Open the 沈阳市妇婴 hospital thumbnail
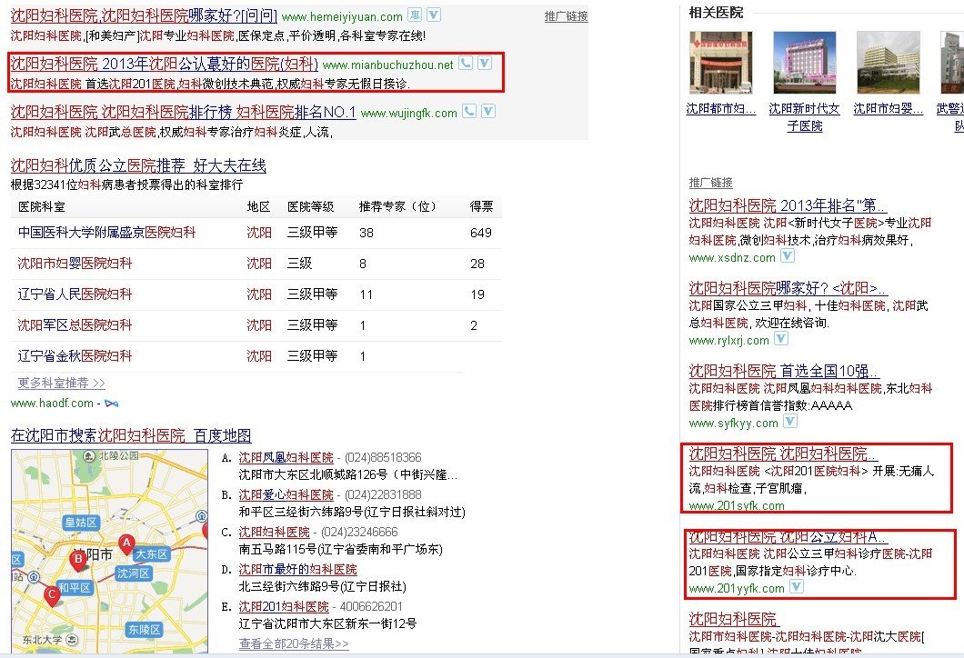964x658 pixels. tap(888, 61)
